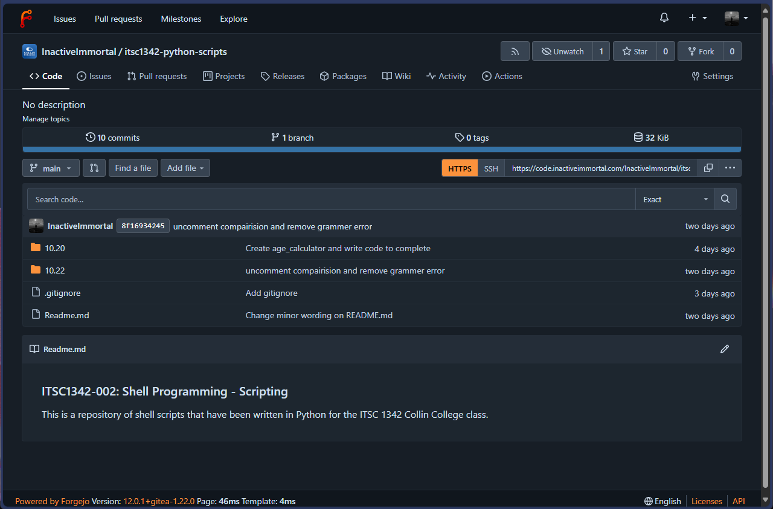Copy the clone URL using the copy icon

pos(708,168)
